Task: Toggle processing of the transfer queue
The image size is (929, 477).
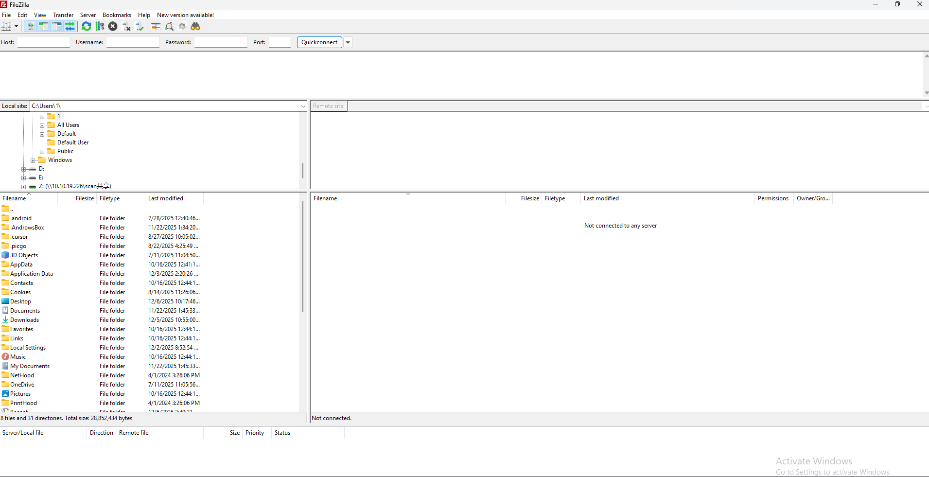Action: [100, 26]
